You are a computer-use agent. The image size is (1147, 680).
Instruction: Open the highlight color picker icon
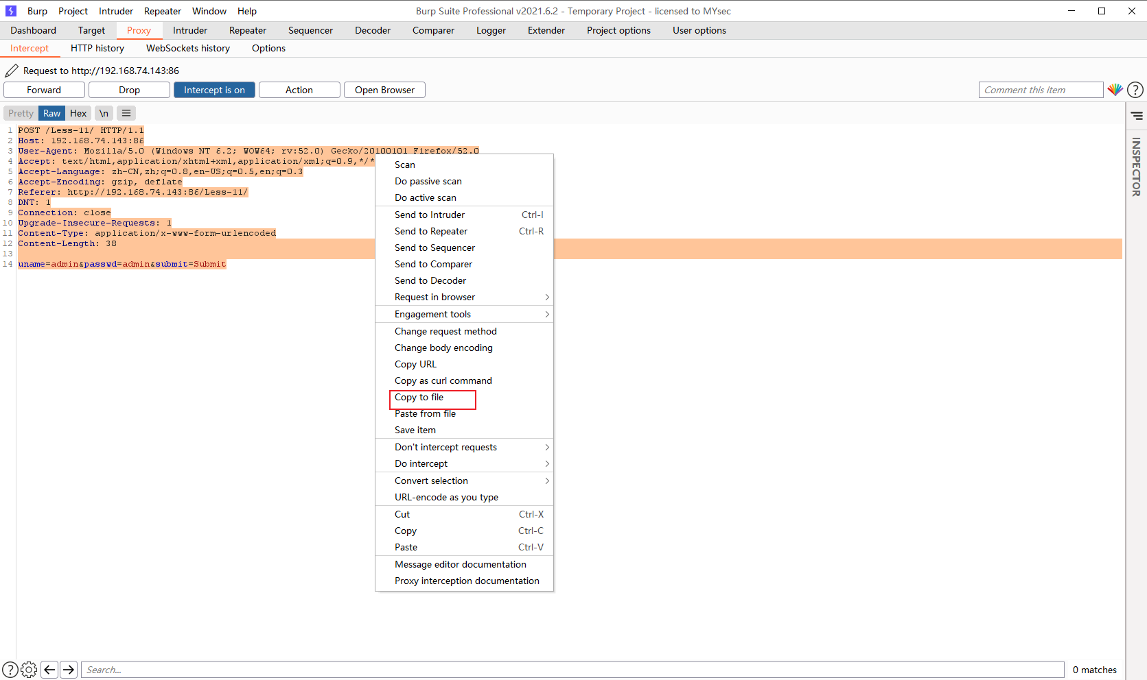point(1115,90)
